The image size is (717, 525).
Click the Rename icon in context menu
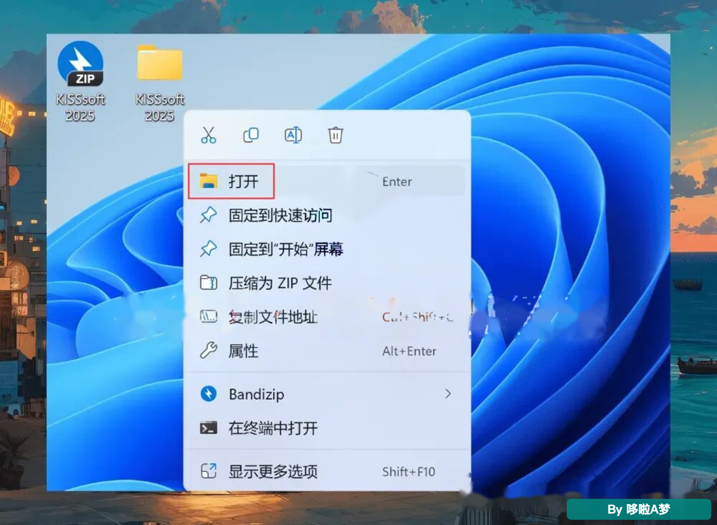pos(293,135)
